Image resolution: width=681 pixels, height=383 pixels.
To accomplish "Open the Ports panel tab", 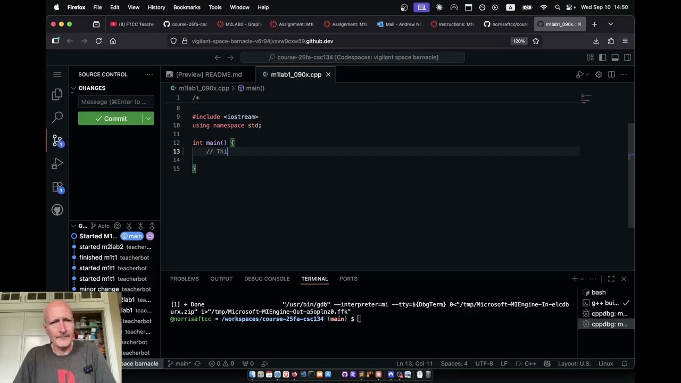I will coord(348,279).
